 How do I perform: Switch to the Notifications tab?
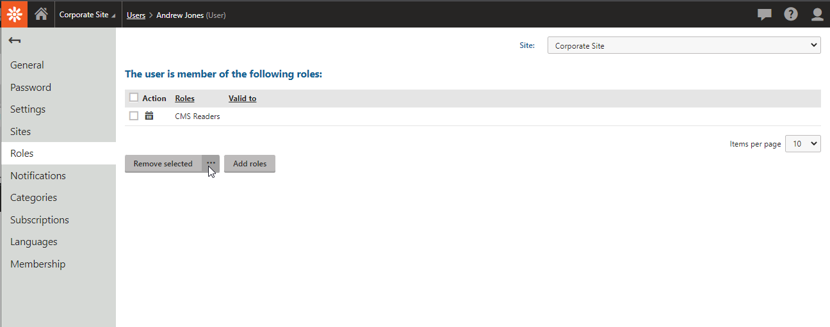38,175
